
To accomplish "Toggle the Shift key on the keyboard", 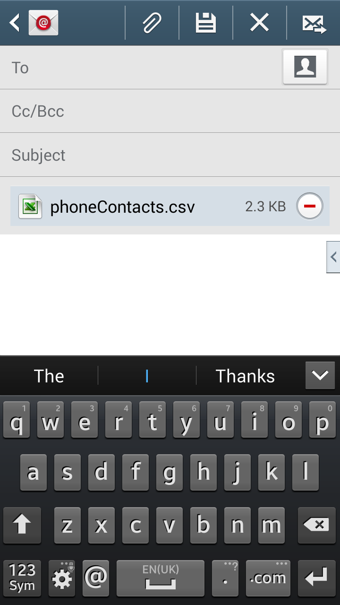I will [x=22, y=525].
